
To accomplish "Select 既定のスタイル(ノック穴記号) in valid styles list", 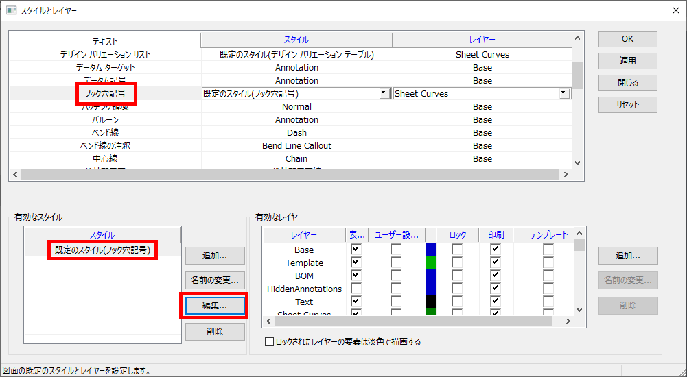I will 102,250.
